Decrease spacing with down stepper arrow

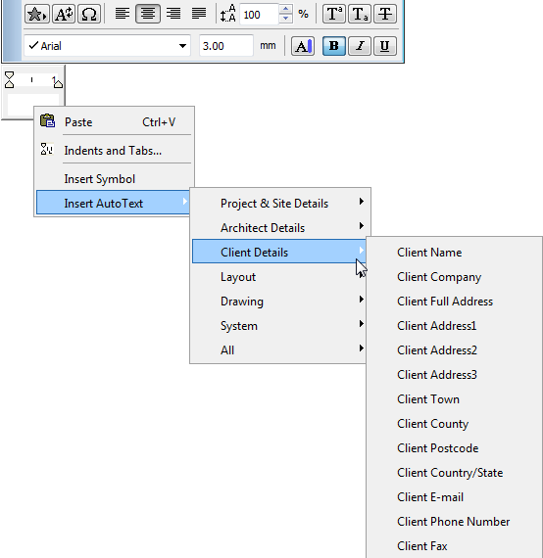pyautogui.click(x=285, y=19)
